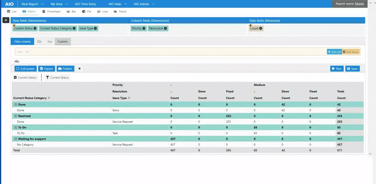Click the Column fields (Dimensions) header
376x184 pixels.
pos(150,21)
